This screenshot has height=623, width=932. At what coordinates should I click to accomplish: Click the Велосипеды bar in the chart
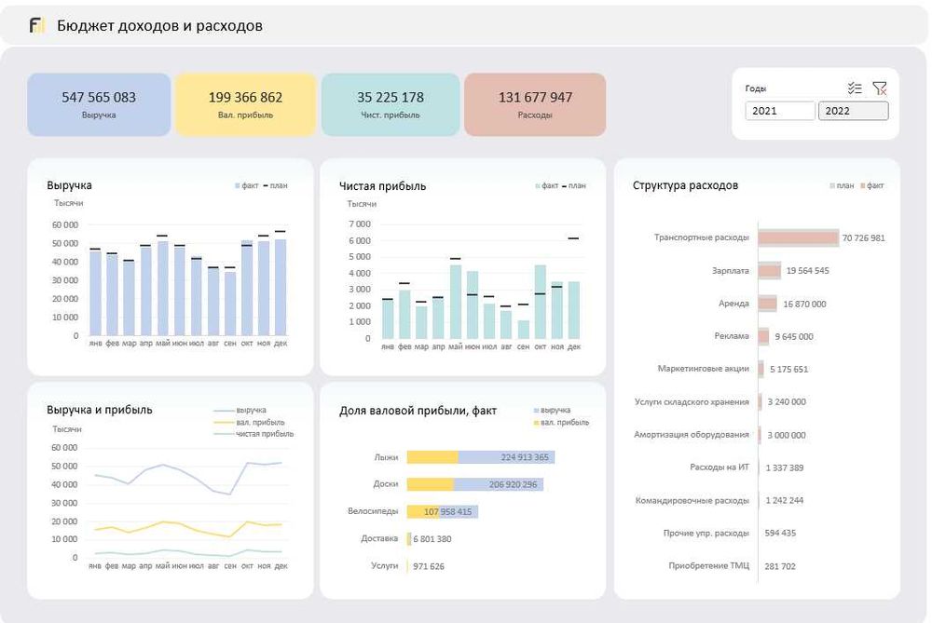tap(442, 511)
